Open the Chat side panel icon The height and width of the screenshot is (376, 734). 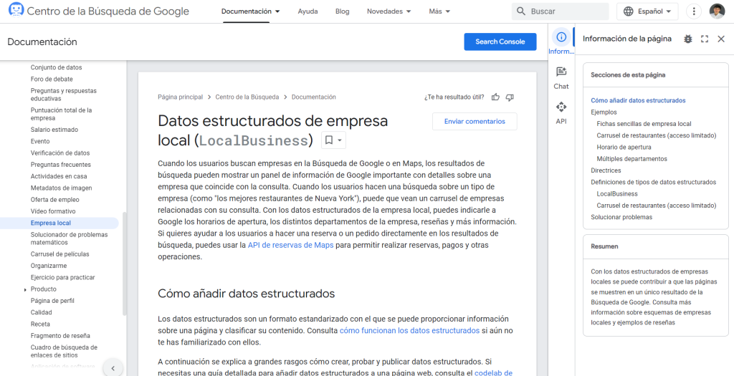561,77
